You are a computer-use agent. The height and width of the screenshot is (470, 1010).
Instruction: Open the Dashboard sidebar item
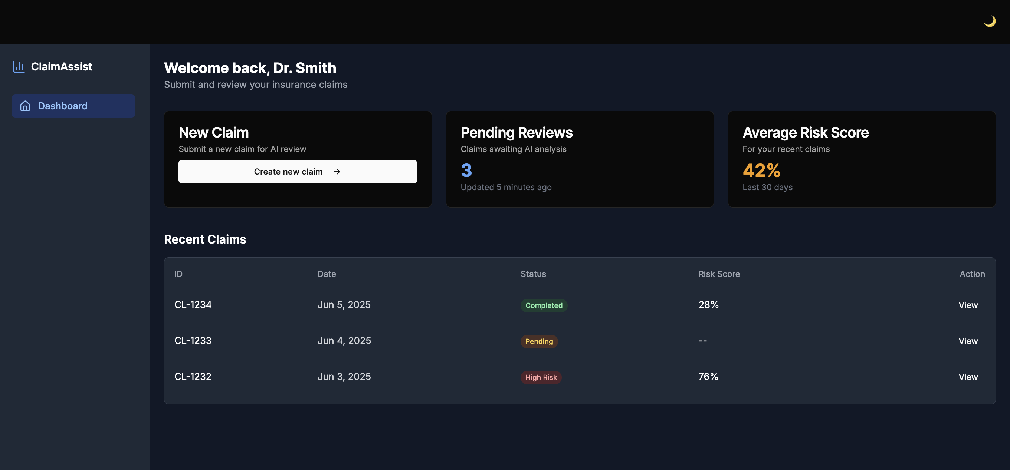73,106
